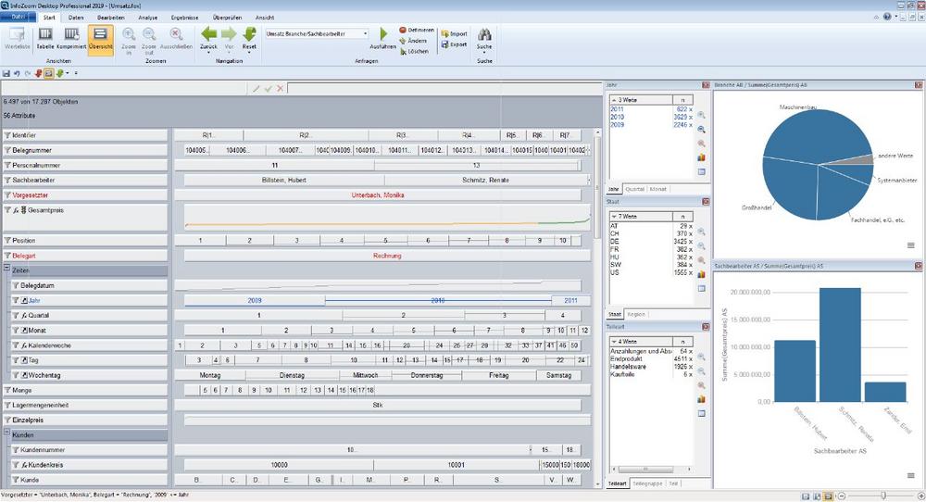Open the bar chart hamburger menu
The height and width of the screenshot is (502, 926).
tap(910, 475)
